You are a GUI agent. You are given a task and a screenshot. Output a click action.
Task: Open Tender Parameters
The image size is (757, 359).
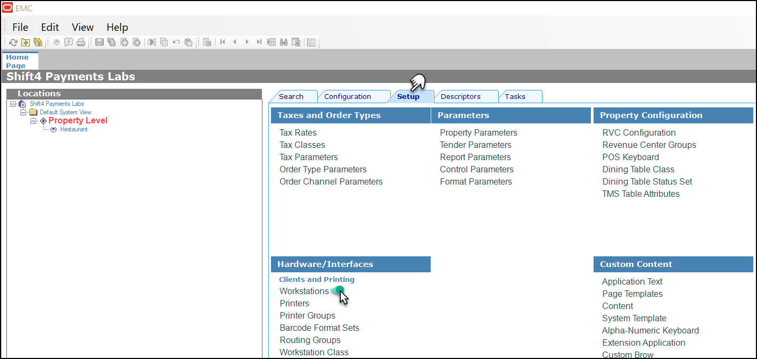475,145
